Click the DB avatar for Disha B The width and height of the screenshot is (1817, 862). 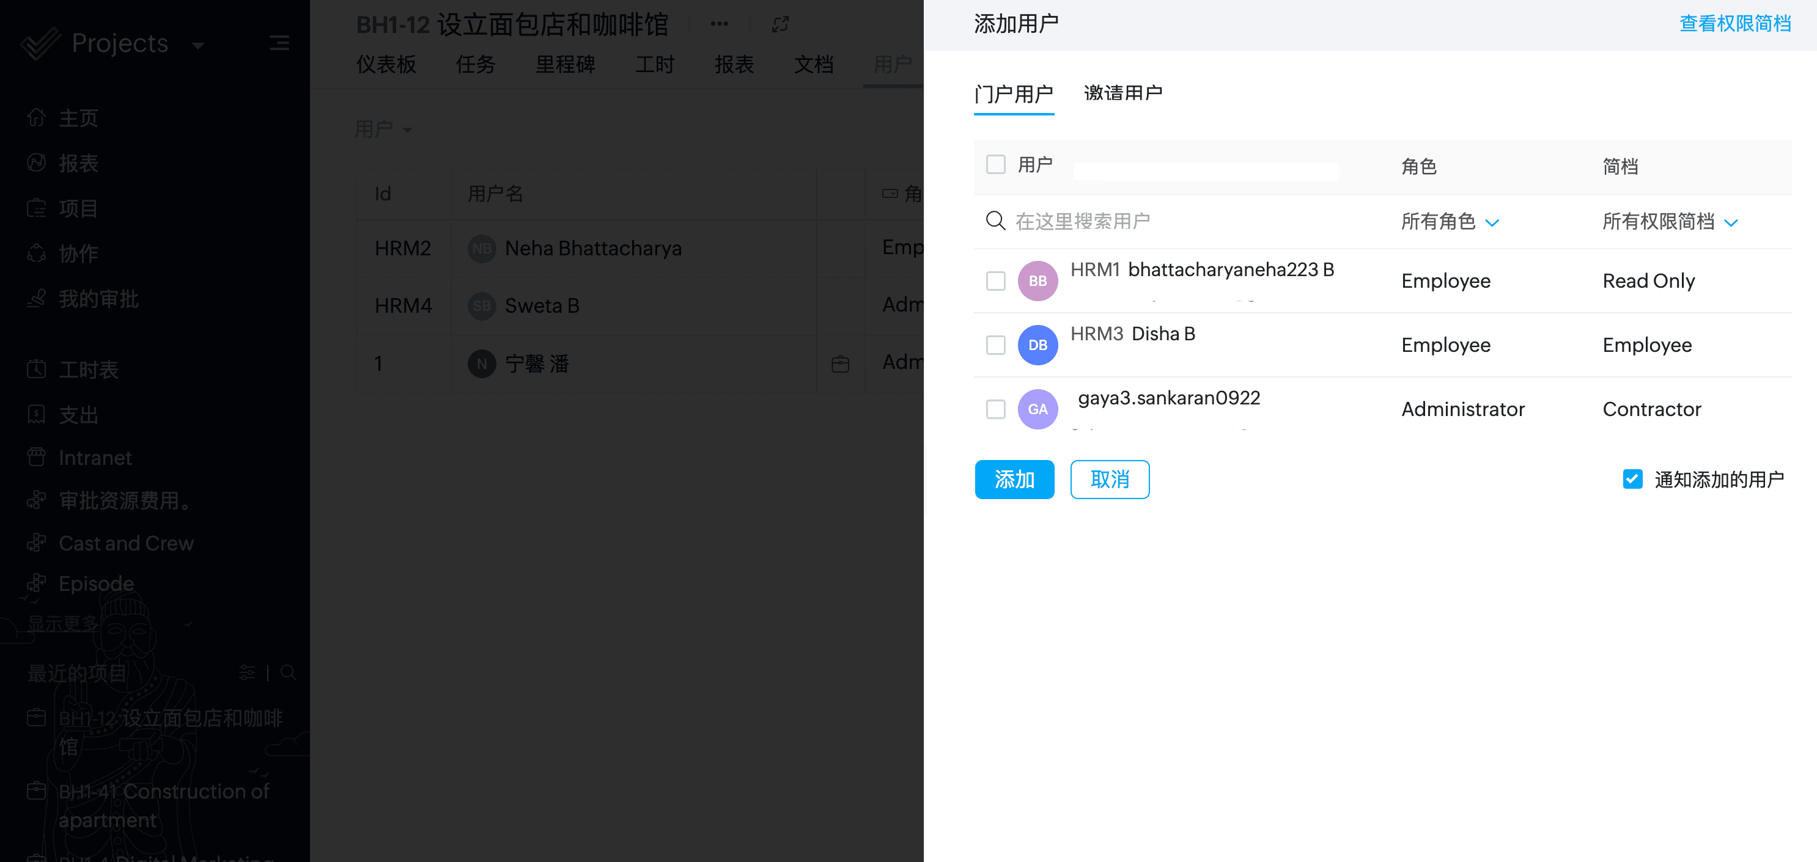point(1037,345)
